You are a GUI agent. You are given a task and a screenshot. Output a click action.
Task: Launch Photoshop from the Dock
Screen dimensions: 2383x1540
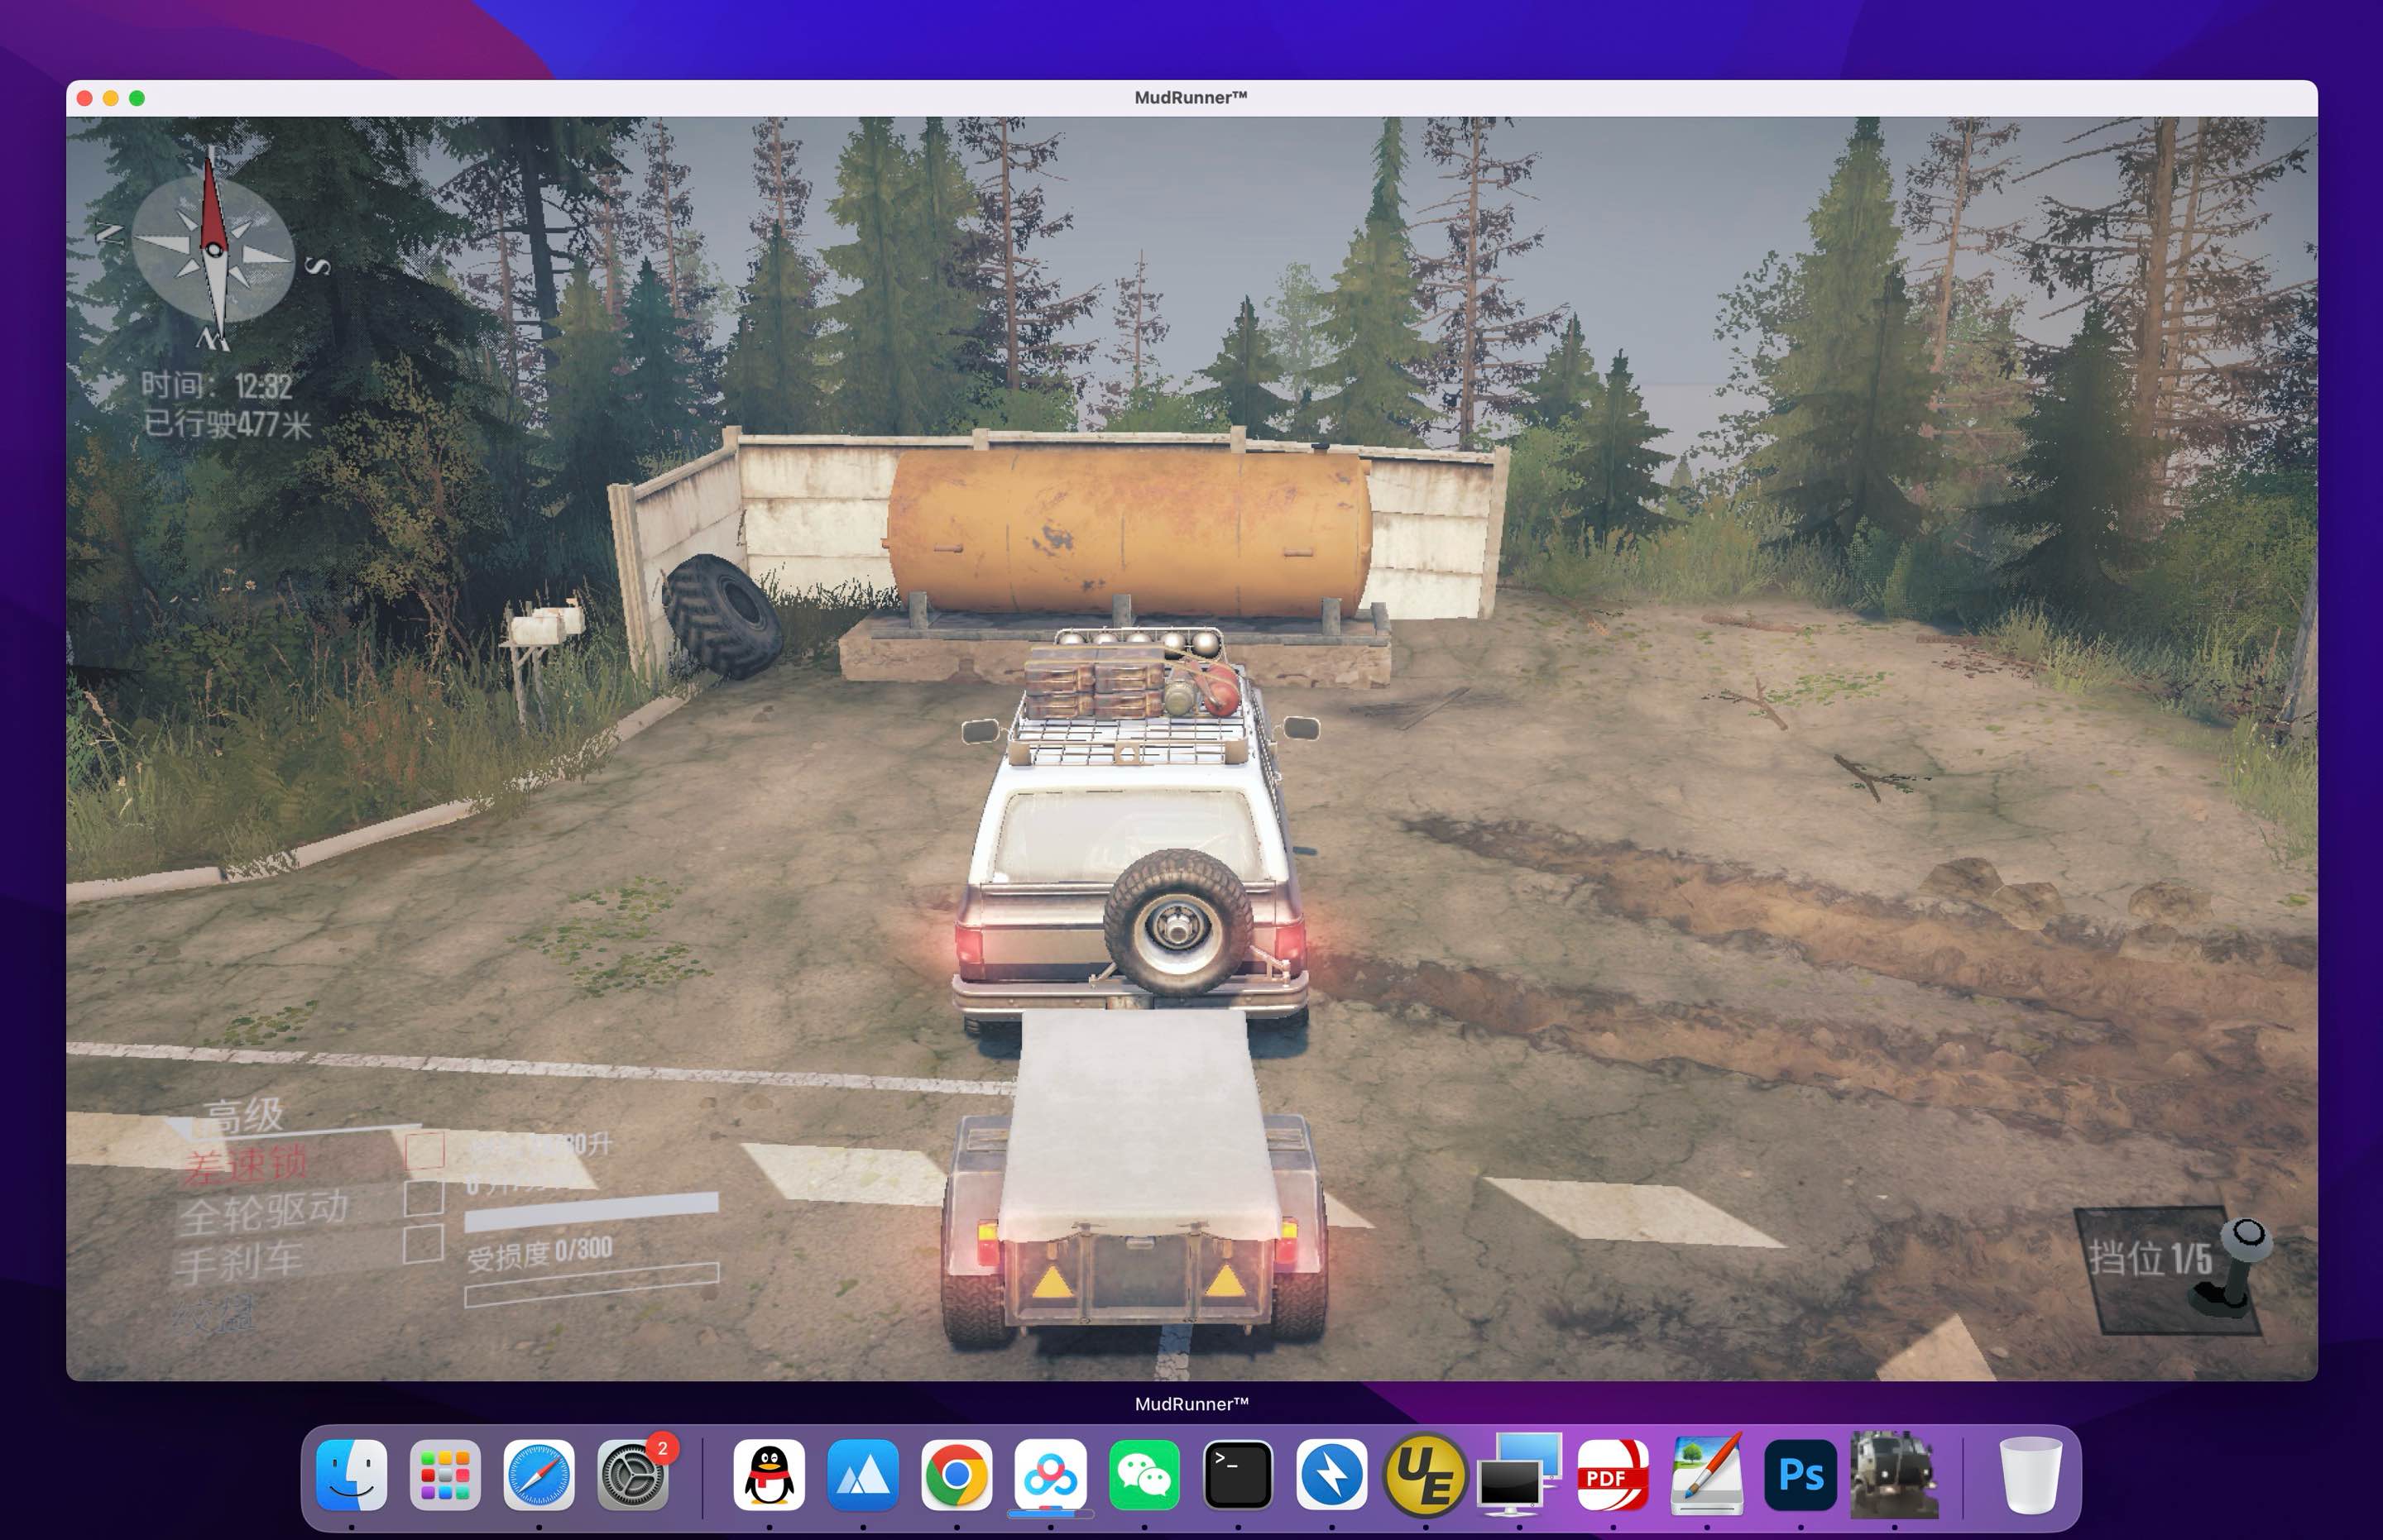[x=1800, y=1475]
